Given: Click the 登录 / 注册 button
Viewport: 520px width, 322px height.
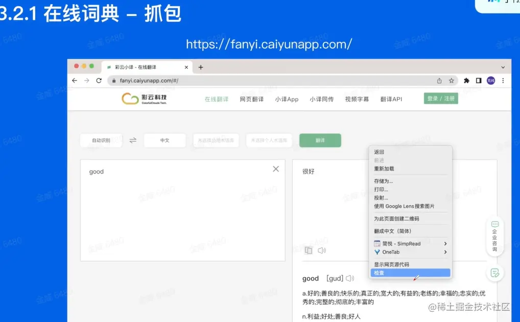Looking at the screenshot, I should (x=441, y=98).
